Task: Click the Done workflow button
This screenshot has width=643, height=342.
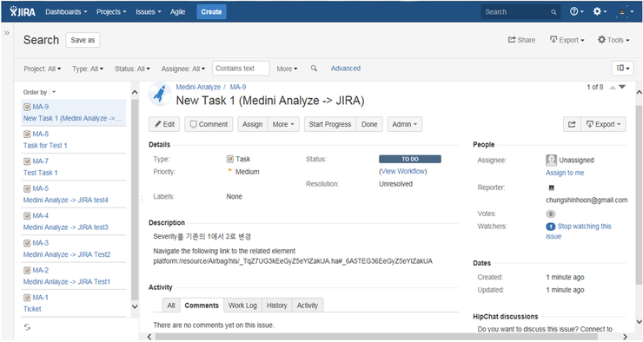Action: coord(369,124)
